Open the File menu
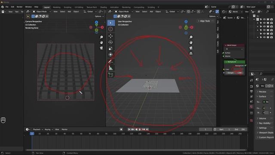 click(7, 7)
